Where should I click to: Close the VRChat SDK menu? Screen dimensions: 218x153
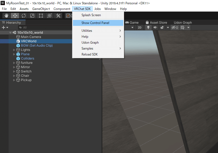[x=82, y=9]
